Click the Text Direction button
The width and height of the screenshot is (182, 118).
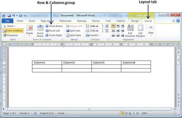(x=130, y=31)
